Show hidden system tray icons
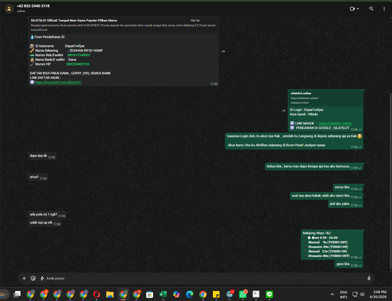392x301 pixels. coord(332,294)
